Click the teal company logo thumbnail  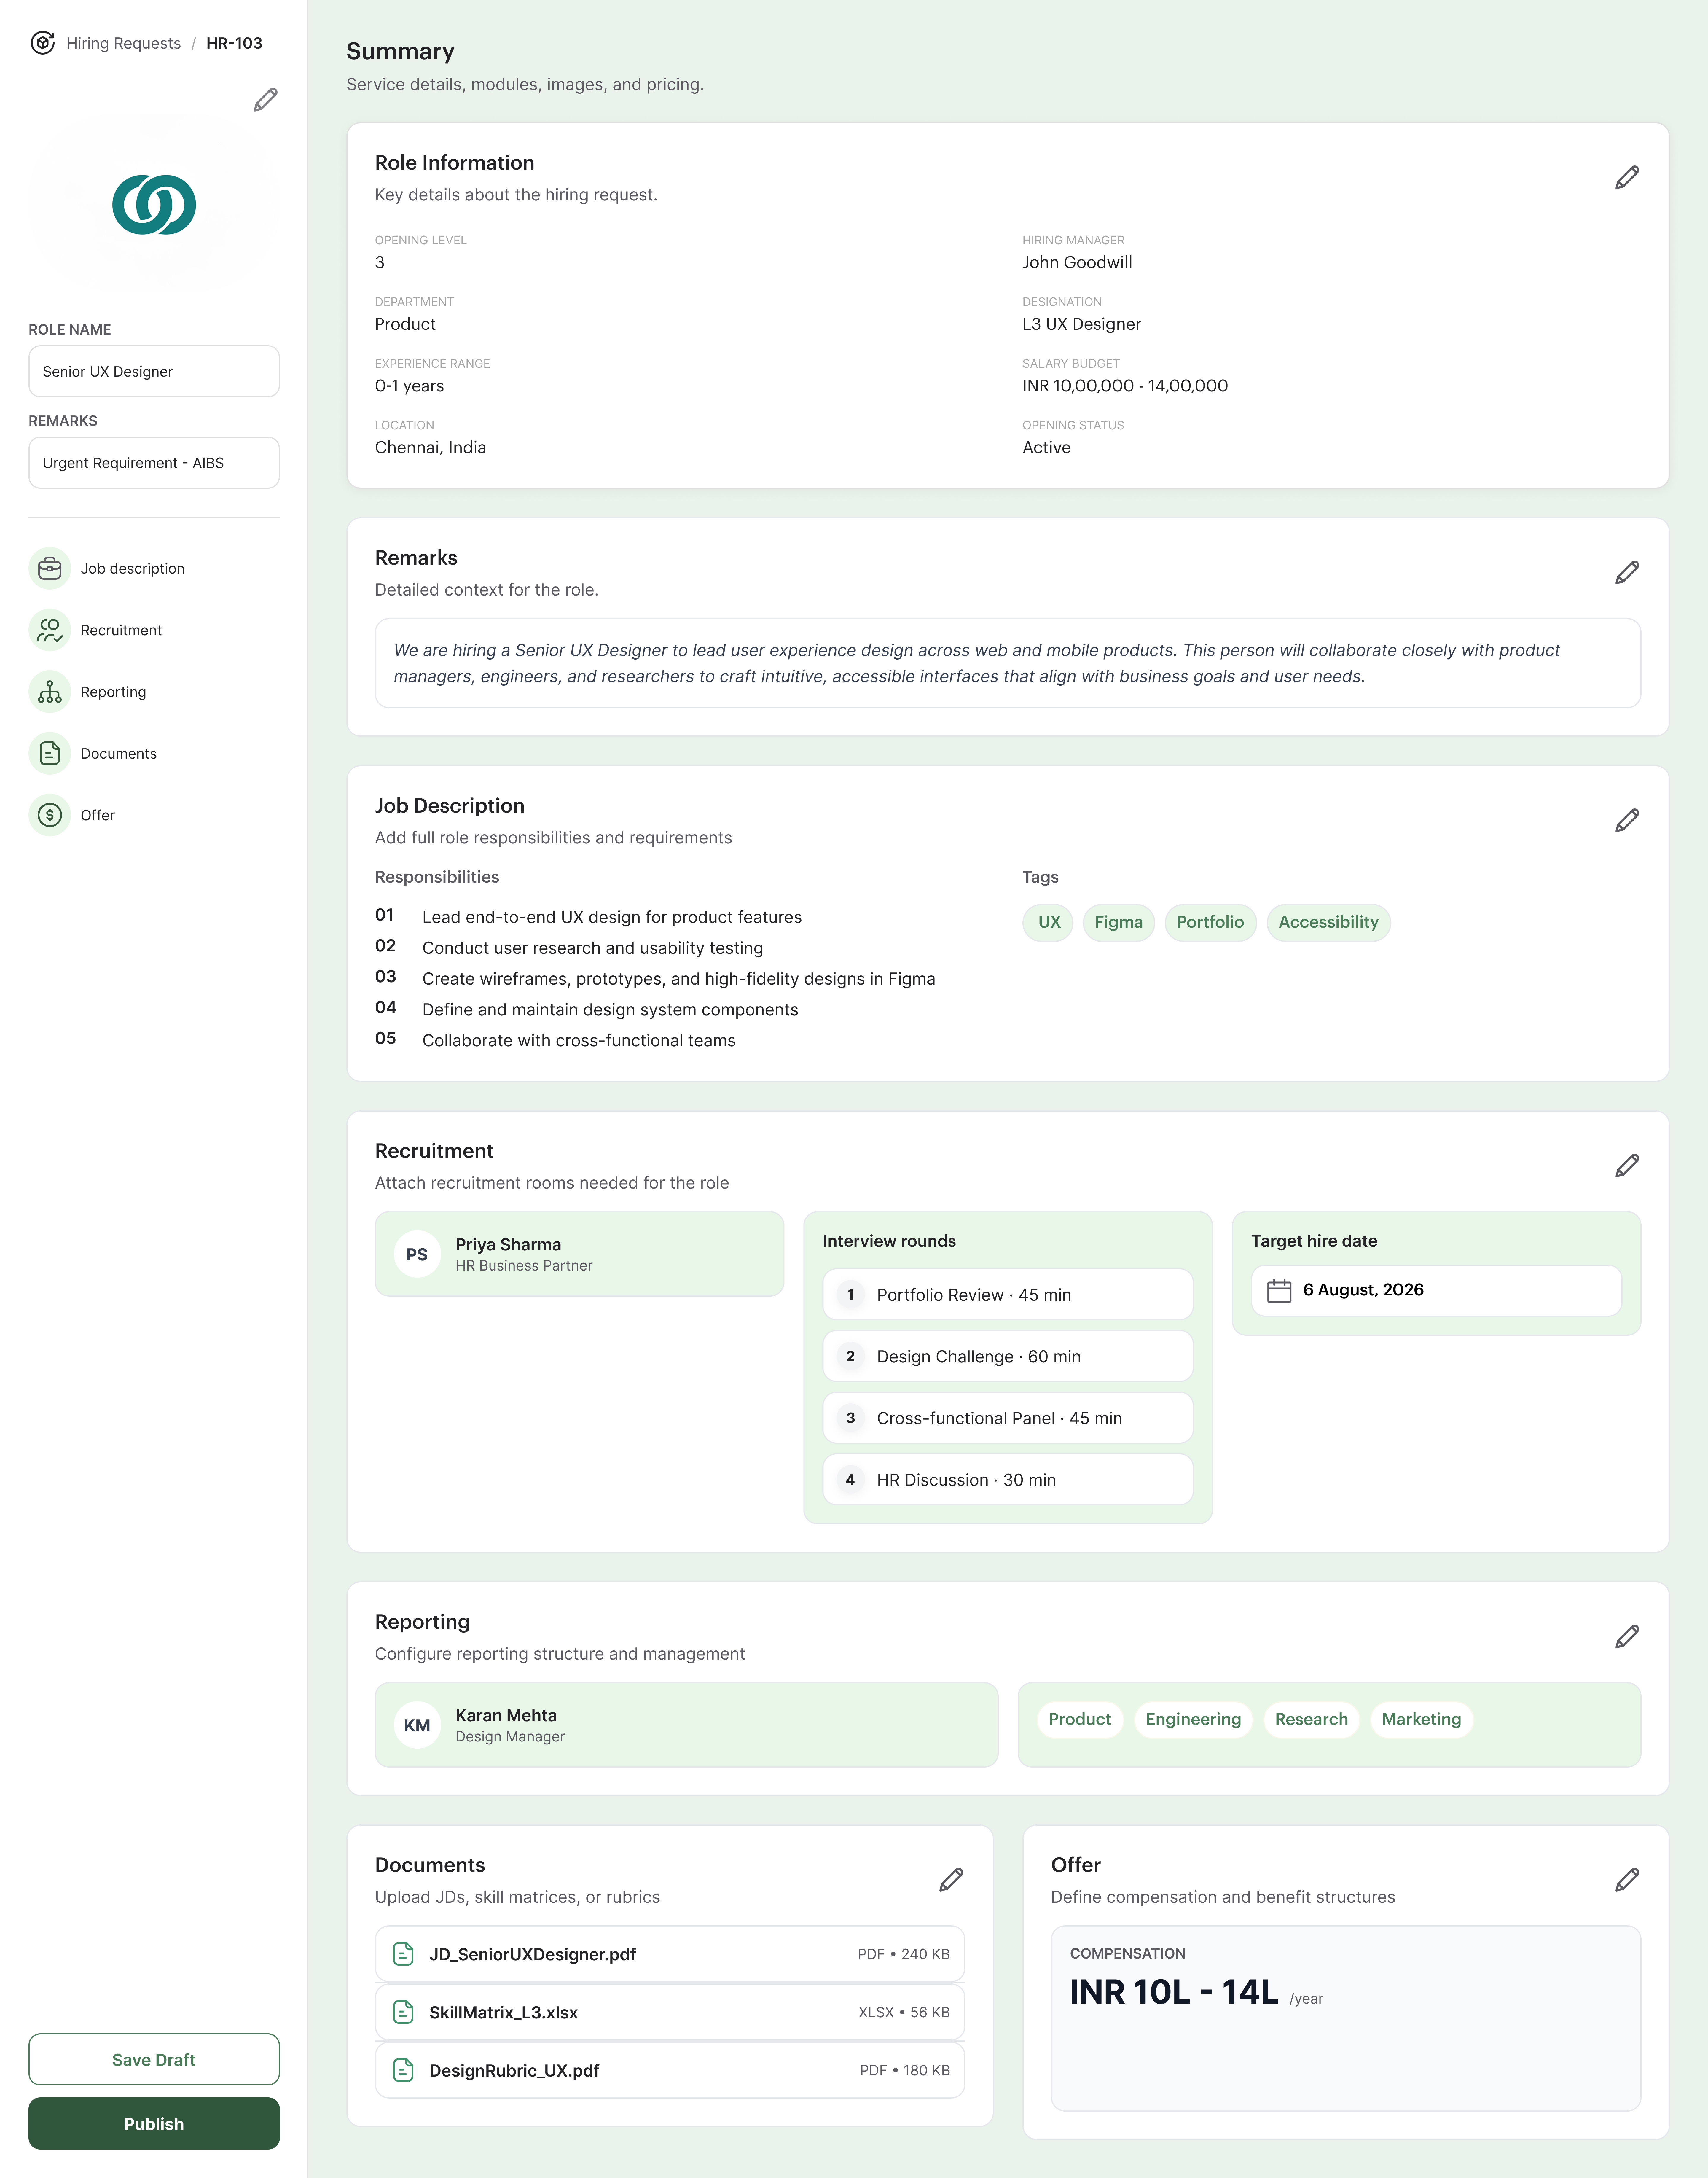coord(154,205)
